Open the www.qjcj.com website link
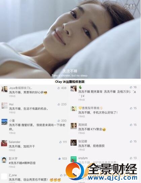The image size is (141, 183). point(112,178)
